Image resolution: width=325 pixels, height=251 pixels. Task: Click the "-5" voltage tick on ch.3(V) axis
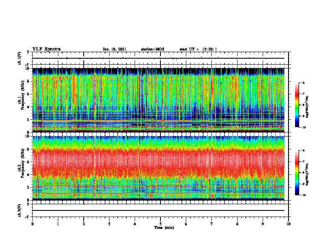point(27,217)
